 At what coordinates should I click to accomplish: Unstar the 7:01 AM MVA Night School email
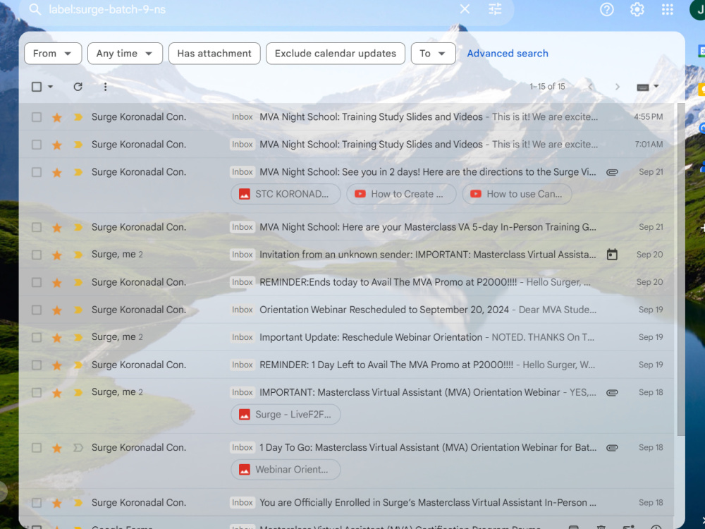[56, 145]
